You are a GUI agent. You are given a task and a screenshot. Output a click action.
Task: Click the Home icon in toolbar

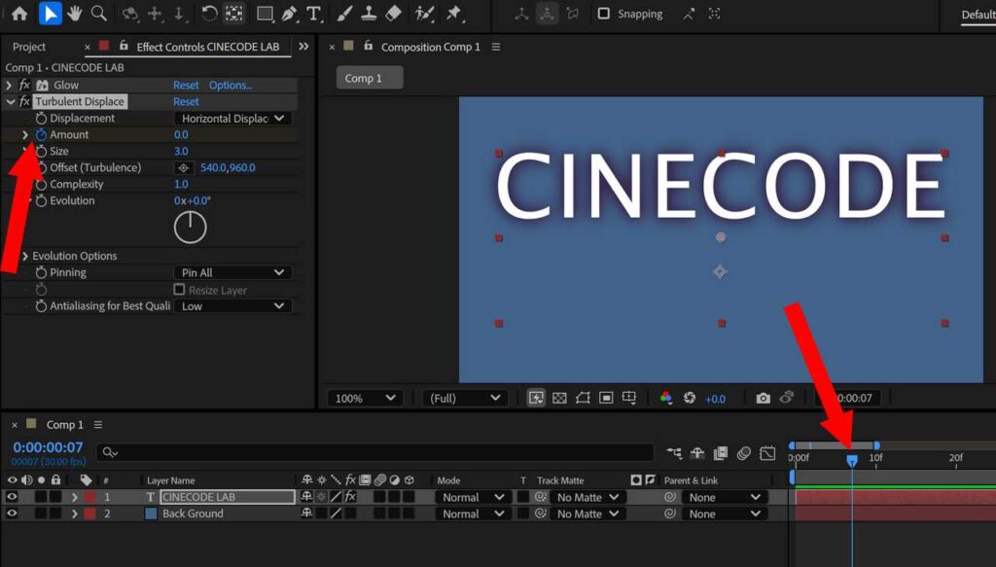[x=19, y=14]
